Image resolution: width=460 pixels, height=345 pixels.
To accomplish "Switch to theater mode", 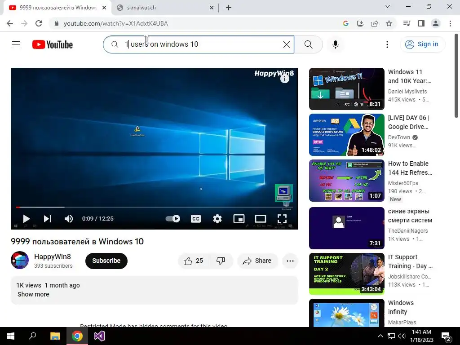I will 261,219.
